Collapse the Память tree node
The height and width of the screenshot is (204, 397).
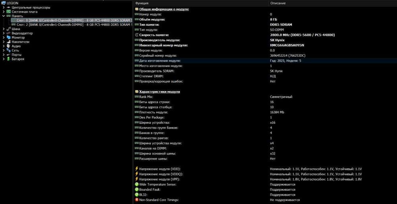(x=4, y=16)
